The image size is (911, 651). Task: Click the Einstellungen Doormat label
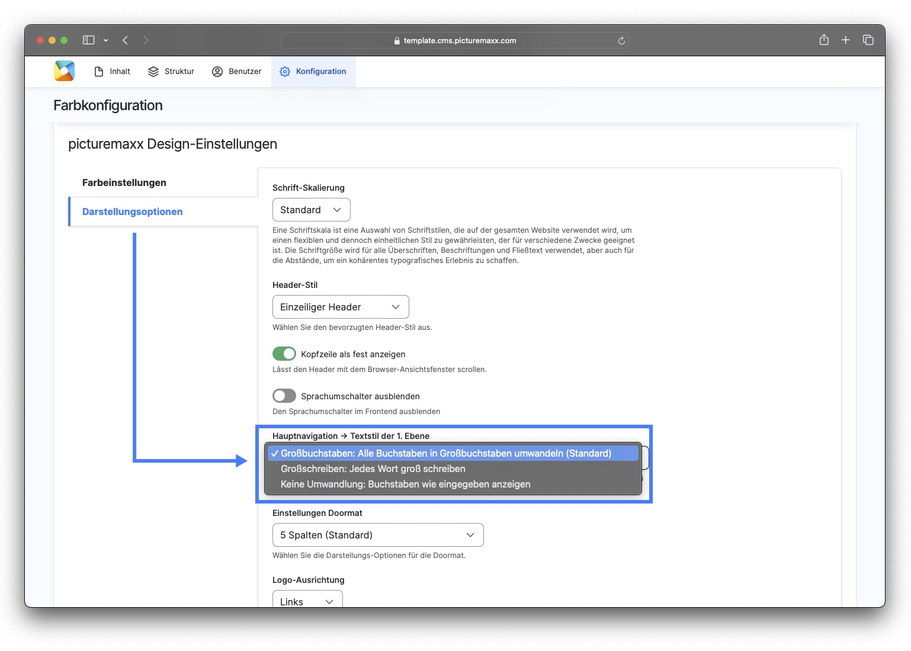tap(317, 513)
